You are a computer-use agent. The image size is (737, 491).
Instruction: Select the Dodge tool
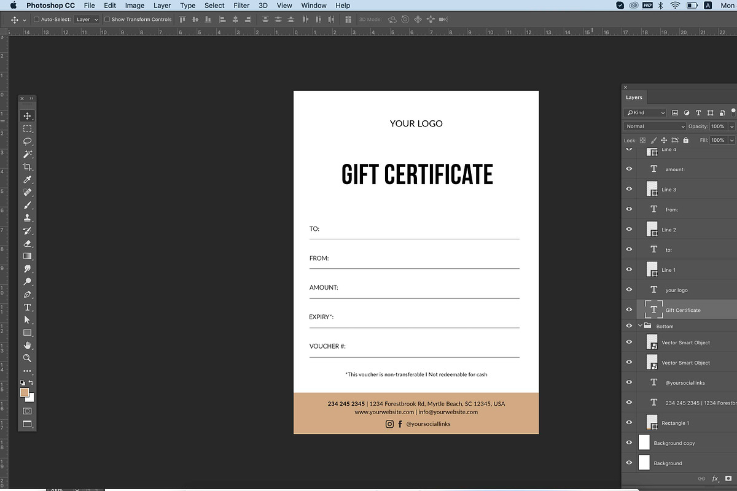(x=27, y=282)
